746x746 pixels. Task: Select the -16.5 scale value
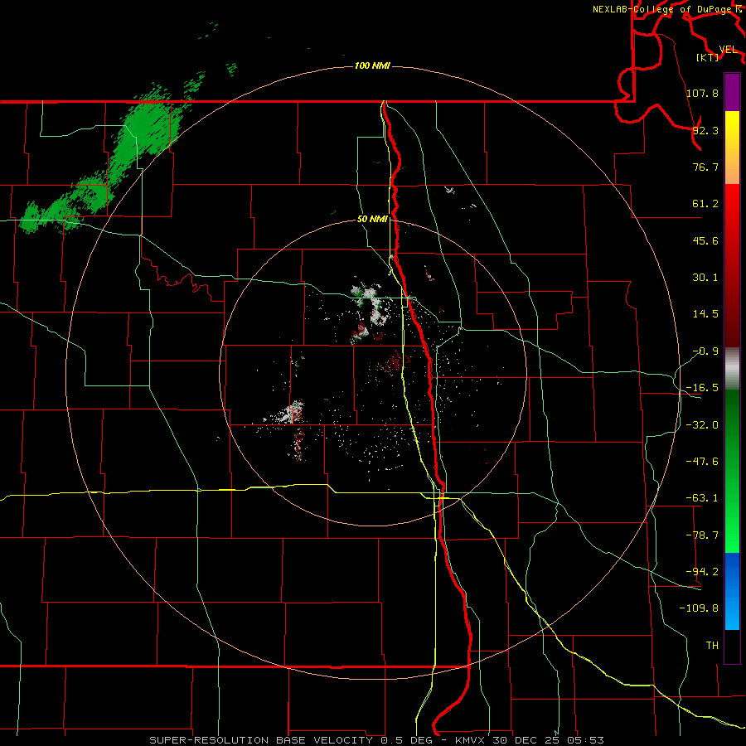tap(702, 388)
